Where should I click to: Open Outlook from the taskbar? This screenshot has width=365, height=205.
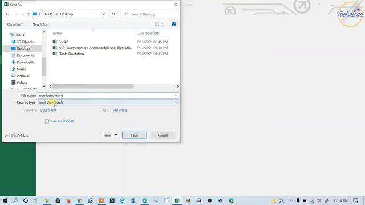click(x=123, y=200)
